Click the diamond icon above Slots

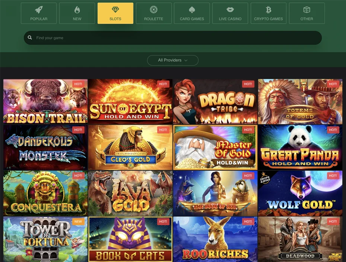tap(115, 9)
